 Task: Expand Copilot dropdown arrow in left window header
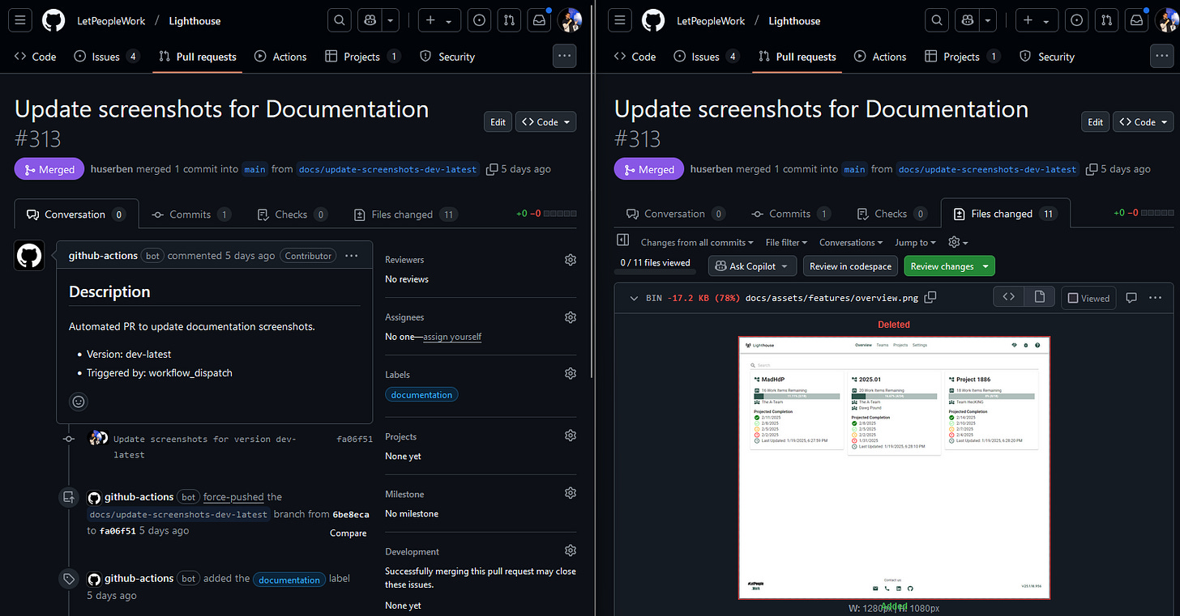click(x=391, y=20)
